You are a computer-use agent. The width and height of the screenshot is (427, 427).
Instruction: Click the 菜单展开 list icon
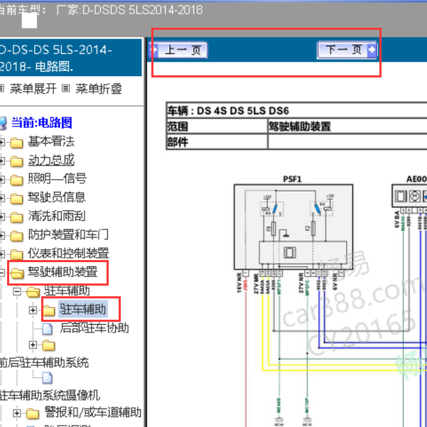[x=1, y=88]
